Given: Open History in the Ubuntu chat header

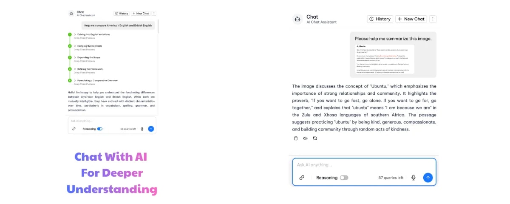Looking at the screenshot, I should (x=380, y=19).
